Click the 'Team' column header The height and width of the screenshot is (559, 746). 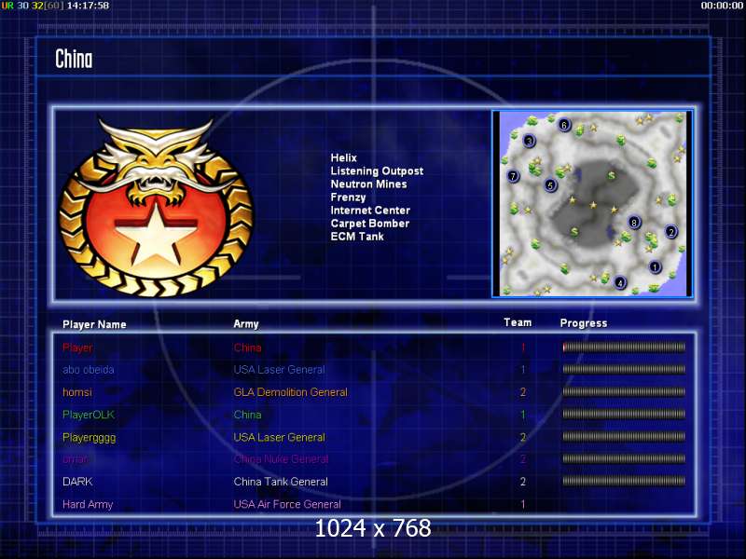point(518,322)
